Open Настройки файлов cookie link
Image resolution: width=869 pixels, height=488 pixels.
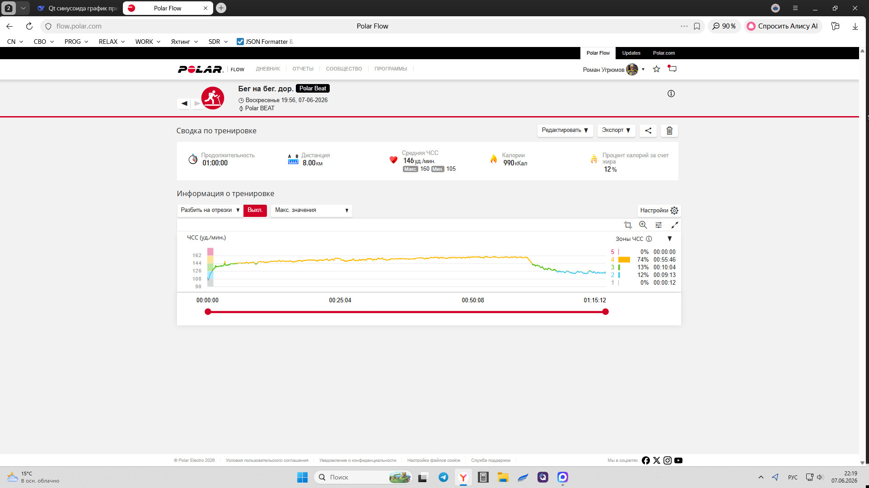[434, 460]
